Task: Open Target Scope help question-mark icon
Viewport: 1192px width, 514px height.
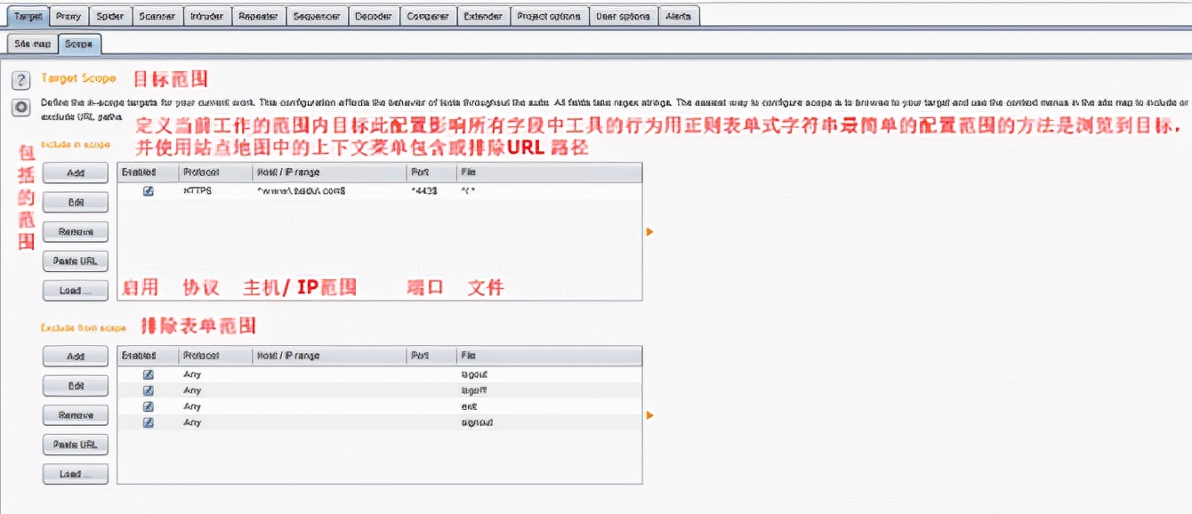Action: (20, 80)
